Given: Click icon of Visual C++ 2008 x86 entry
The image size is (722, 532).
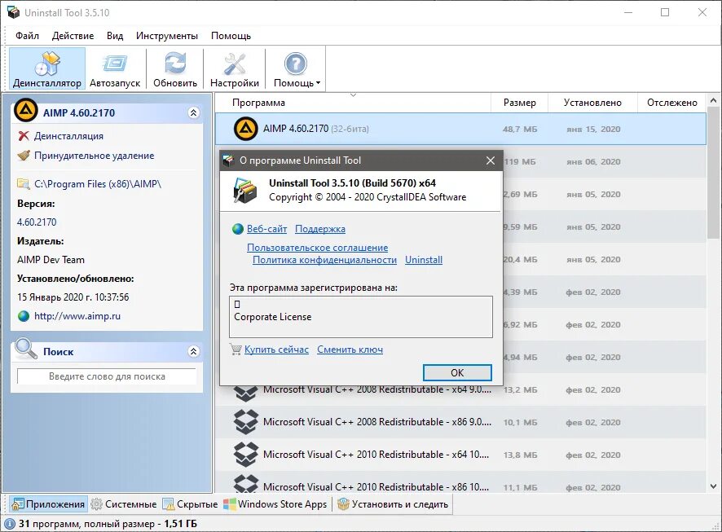Looking at the screenshot, I should pos(246,422).
